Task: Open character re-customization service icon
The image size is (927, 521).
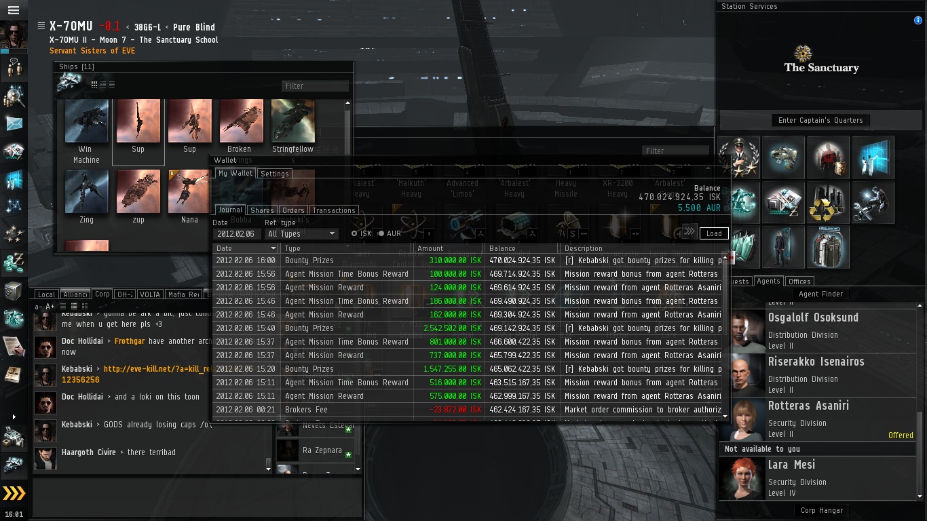Action: [783, 247]
